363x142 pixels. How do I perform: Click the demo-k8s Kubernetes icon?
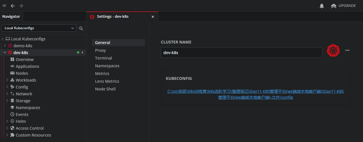click(10, 46)
